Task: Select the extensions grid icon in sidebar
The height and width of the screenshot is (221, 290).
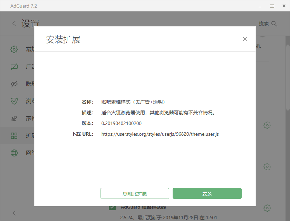Action: (14, 135)
